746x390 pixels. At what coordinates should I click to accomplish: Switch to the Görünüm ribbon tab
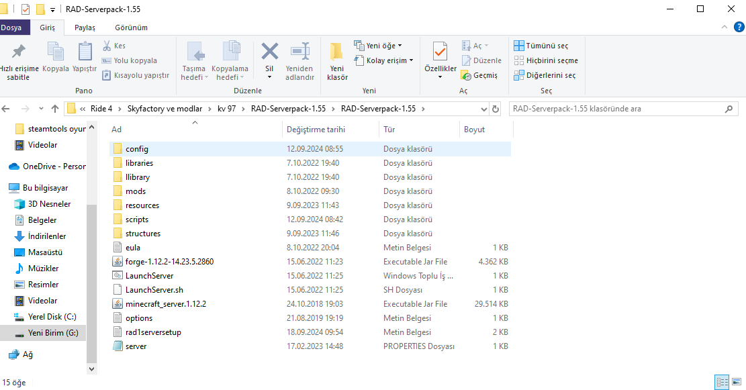click(x=132, y=28)
